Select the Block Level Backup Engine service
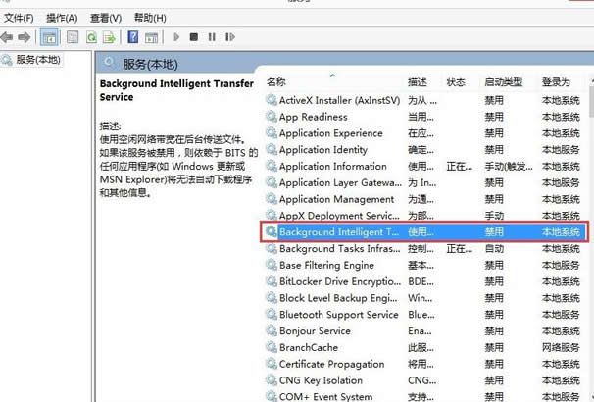 pyautogui.click(x=422, y=298)
